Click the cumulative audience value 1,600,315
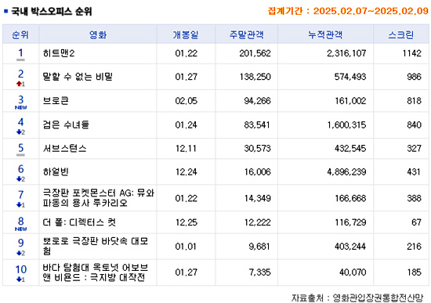The image size is (431, 303). [346, 125]
